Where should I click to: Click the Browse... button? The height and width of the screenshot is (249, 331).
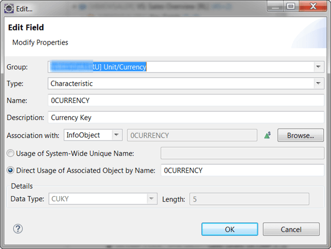tap(301, 135)
